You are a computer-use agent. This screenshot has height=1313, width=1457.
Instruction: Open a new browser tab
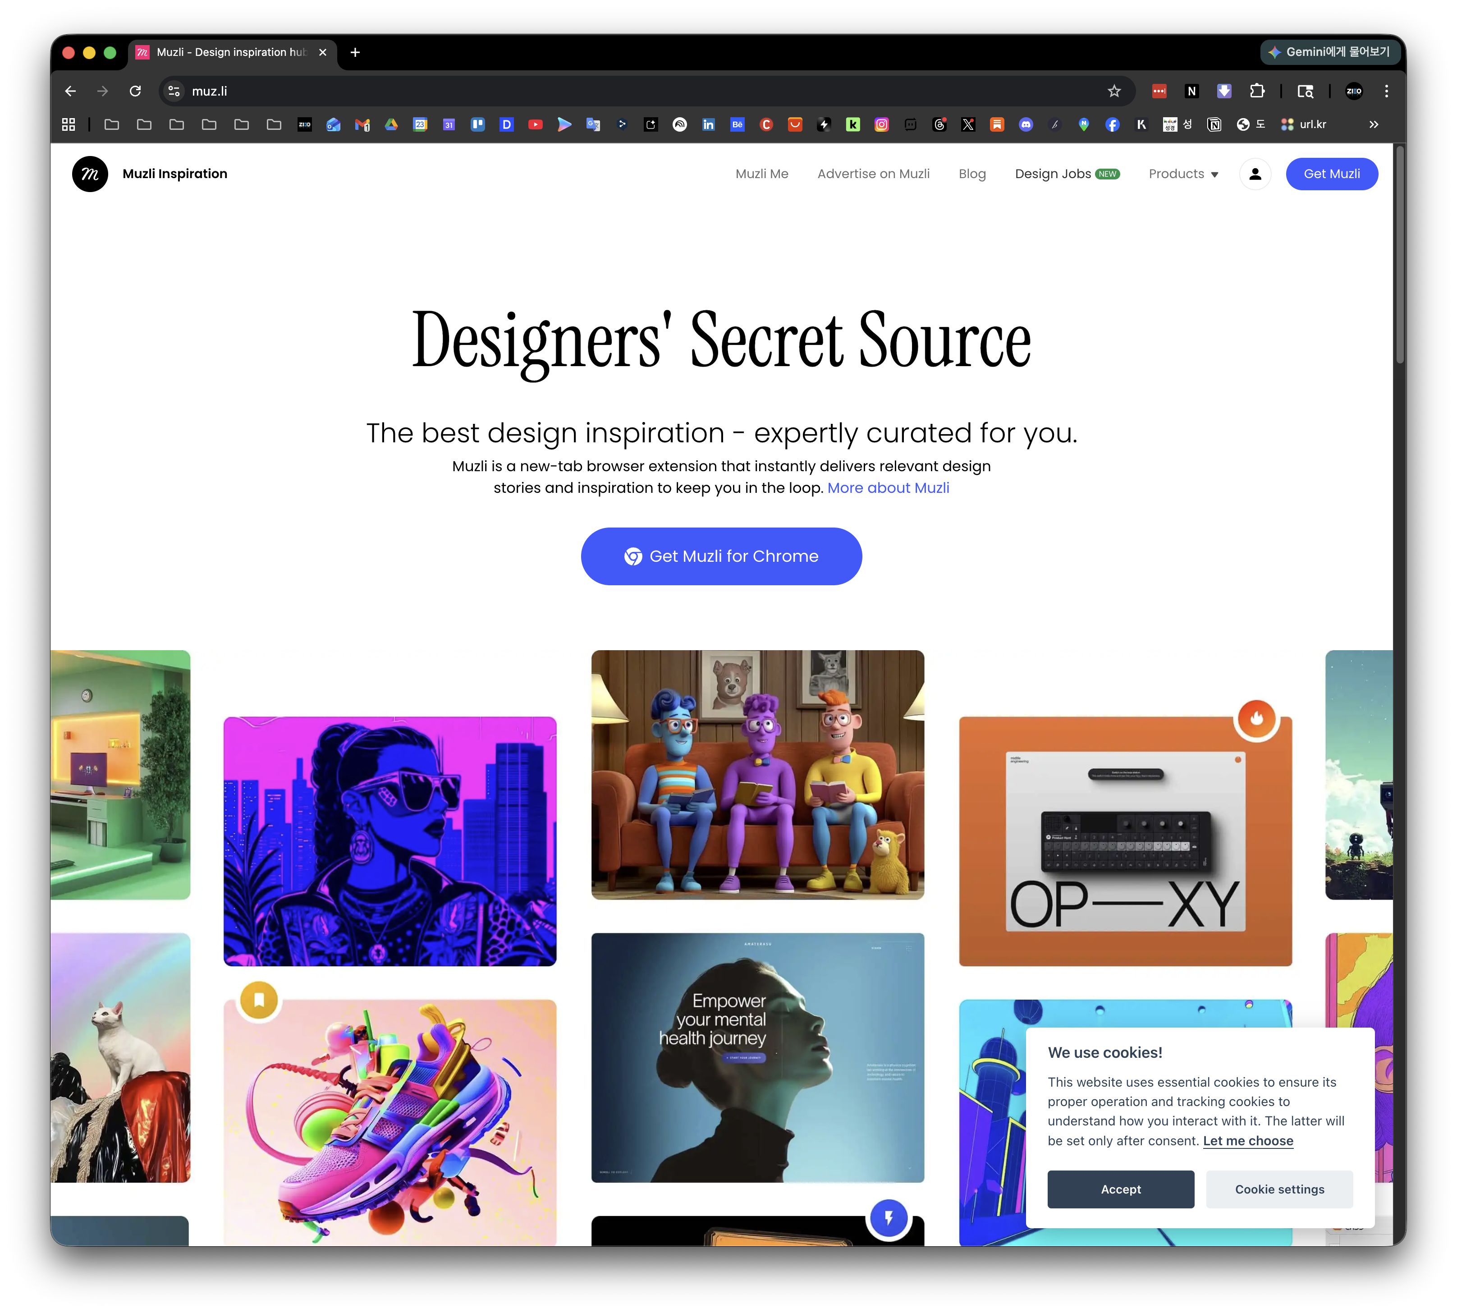pos(355,53)
